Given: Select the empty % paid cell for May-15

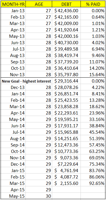Looking at the screenshot, I should click(x=93, y=196).
